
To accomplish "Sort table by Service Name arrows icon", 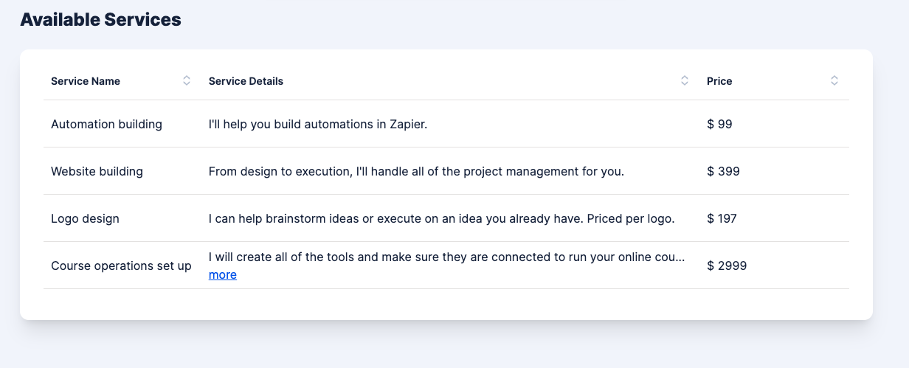I will click(187, 80).
